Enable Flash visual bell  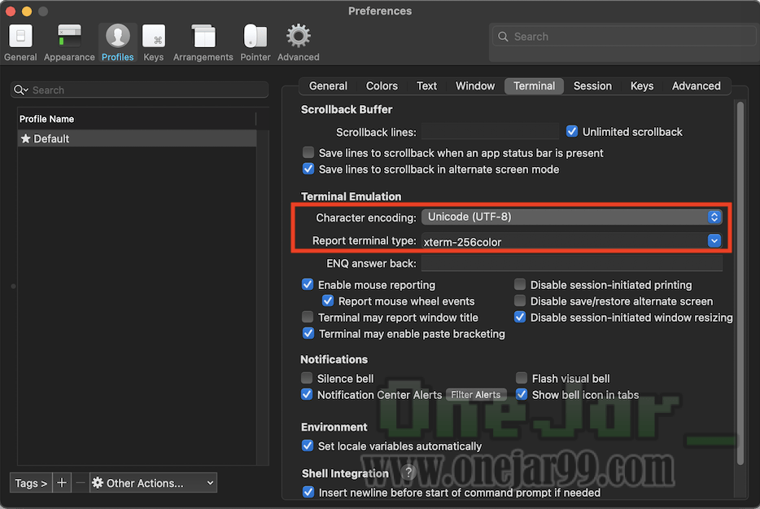point(522,378)
